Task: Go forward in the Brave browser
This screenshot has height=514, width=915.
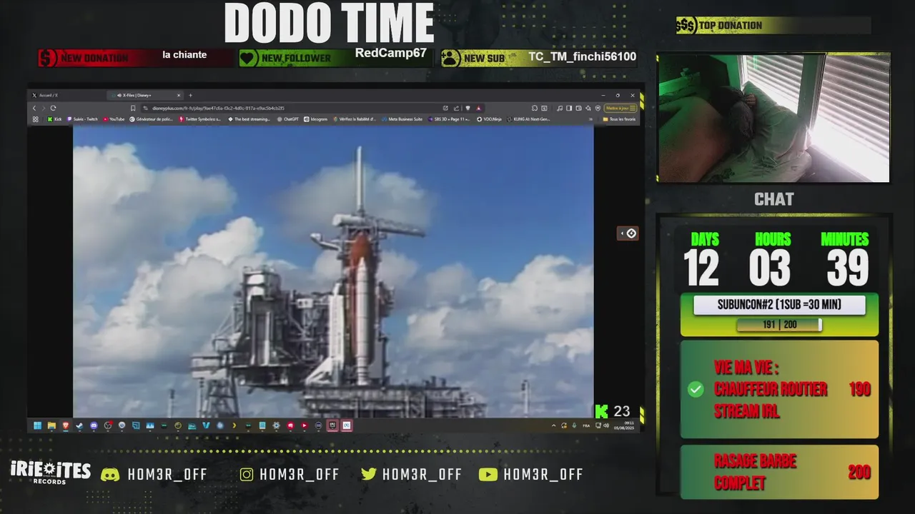Action: point(43,108)
